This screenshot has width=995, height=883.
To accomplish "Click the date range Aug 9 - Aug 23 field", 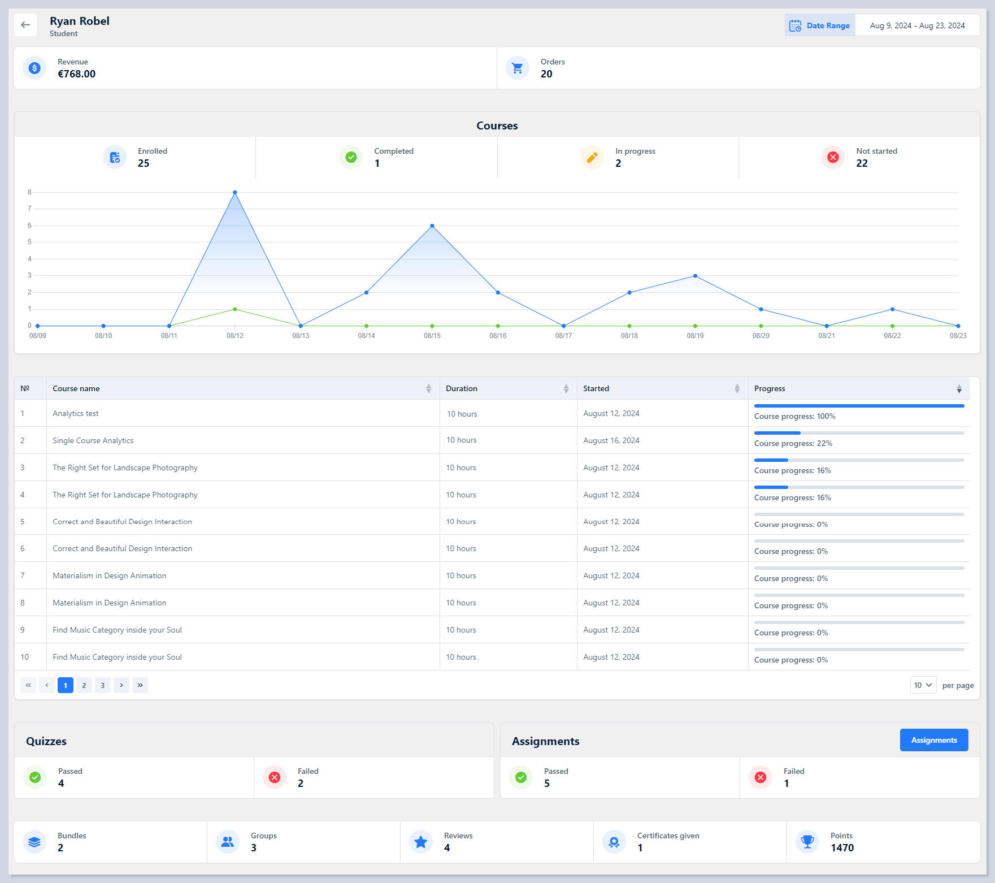I will [x=917, y=25].
